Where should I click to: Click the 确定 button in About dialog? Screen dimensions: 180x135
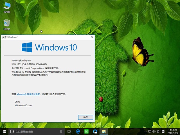[85, 117]
